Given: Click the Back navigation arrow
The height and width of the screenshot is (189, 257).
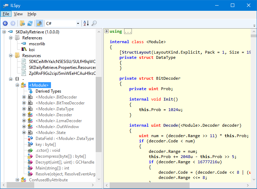Looking at the screenshot, I should [x=5, y=23].
